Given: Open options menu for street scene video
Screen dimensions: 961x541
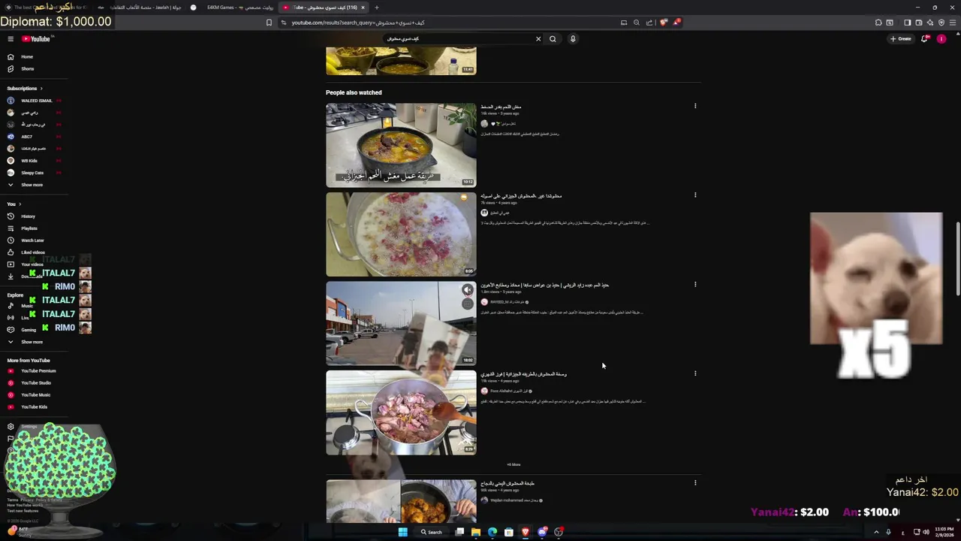Looking at the screenshot, I should [695, 285].
